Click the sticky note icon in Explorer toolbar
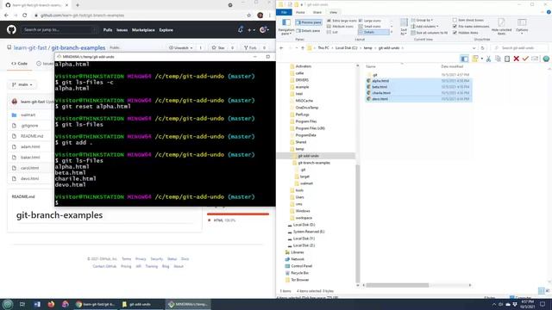This screenshot has width=552, height=310. click(475, 59)
